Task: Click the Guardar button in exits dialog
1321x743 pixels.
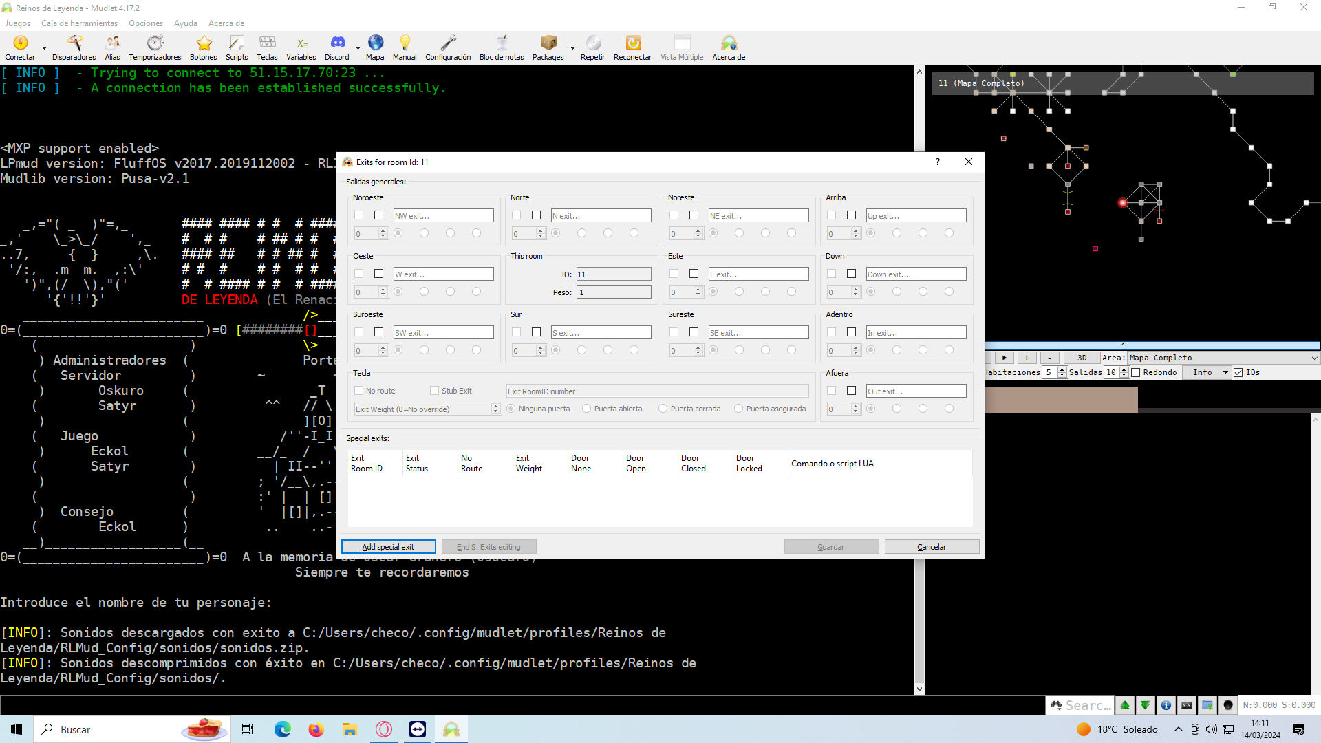Action: point(831,547)
